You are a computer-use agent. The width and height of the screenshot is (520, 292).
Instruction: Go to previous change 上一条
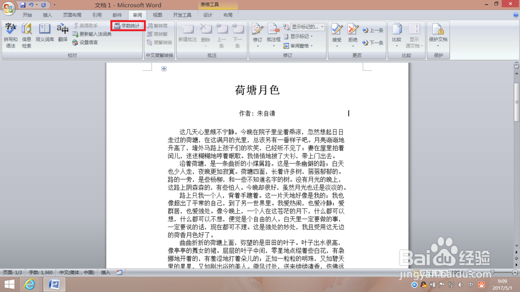point(373,30)
